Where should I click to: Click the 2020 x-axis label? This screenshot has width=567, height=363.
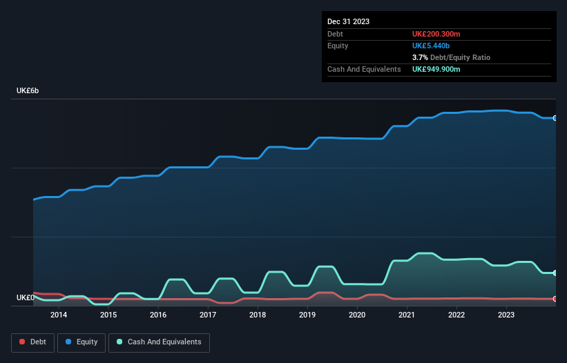(357, 315)
